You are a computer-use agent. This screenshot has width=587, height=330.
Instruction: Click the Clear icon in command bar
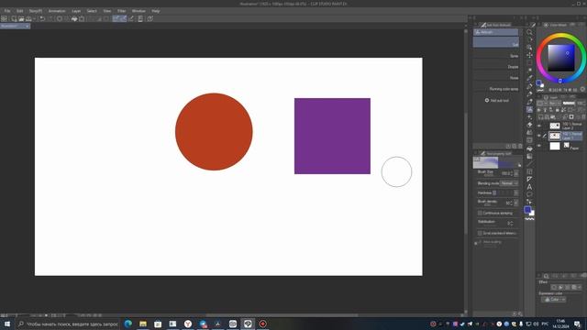(59, 18)
